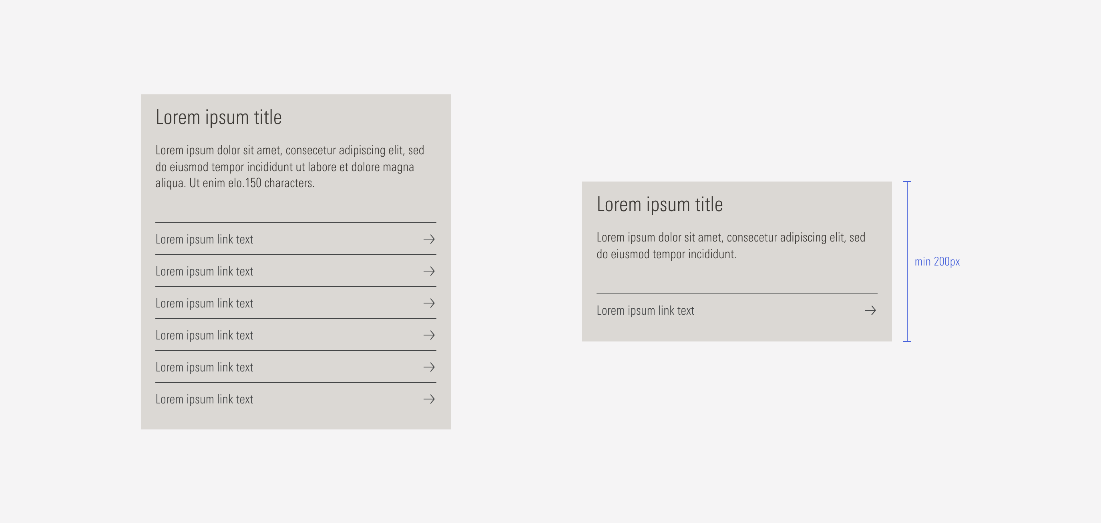The image size is (1101, 523).
Task: Click the fourth link arrow in left card
Action: tap(429, 335)
